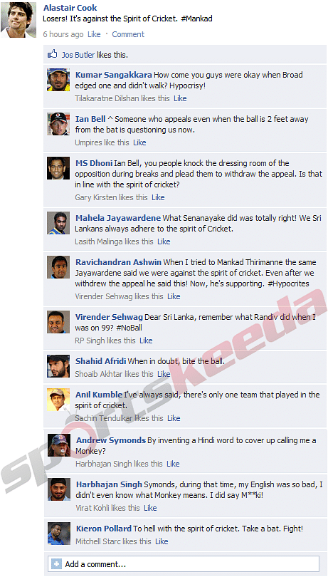Like Kieron Pollard's comment

162,541
